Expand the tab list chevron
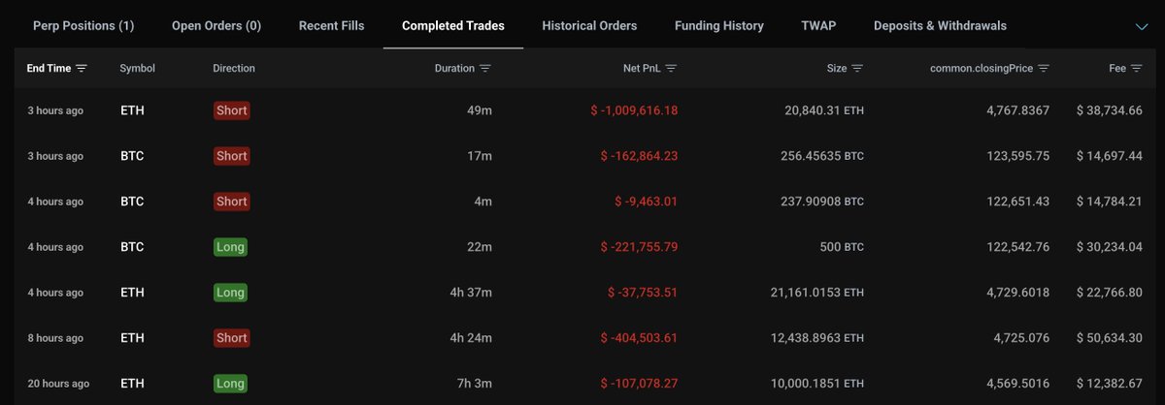1165x405 pixels. point(1142,26)
